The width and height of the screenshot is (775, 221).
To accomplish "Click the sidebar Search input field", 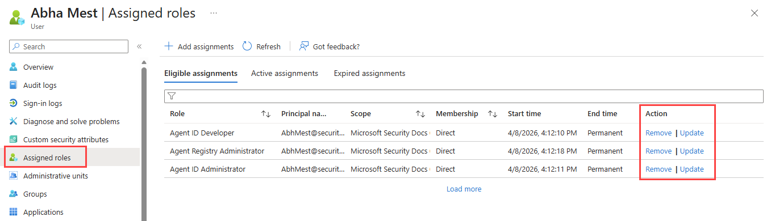I will tap(69, 46).
